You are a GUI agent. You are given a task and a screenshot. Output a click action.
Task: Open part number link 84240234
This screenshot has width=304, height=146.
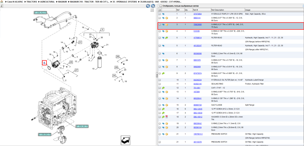198,80
